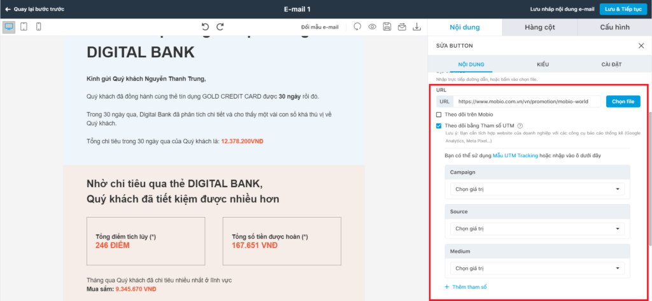The width and height of the screenshot is (652, 301).
Task: Open the Kiểu sub-tab
Action: pyautogui.click(x=542, y=65)
